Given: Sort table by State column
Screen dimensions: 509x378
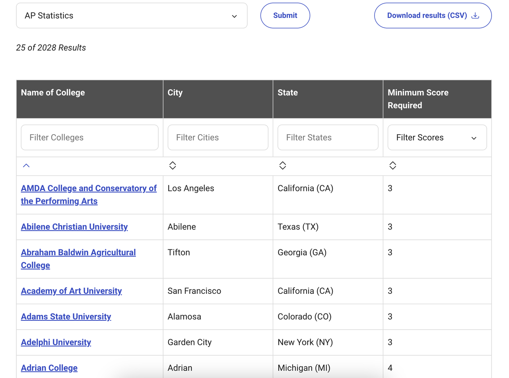Looking at the screenshot, I should 283,166.
